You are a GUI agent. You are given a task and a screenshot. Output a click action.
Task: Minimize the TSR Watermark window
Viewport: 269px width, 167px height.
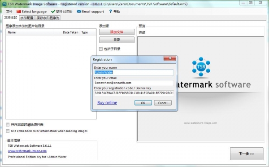(x=243, y=3)
